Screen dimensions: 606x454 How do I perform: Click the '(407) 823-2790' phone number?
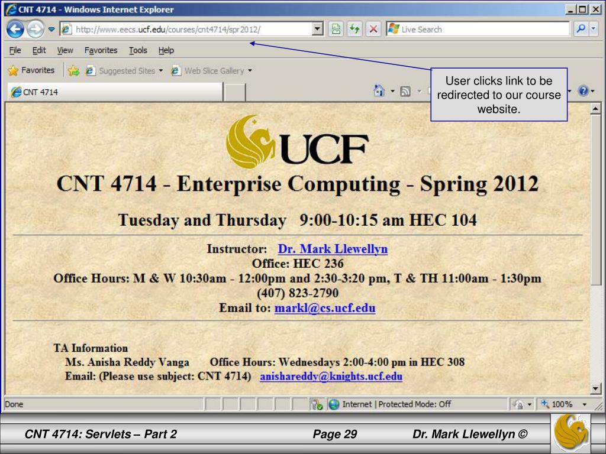[x=298, y=293]
